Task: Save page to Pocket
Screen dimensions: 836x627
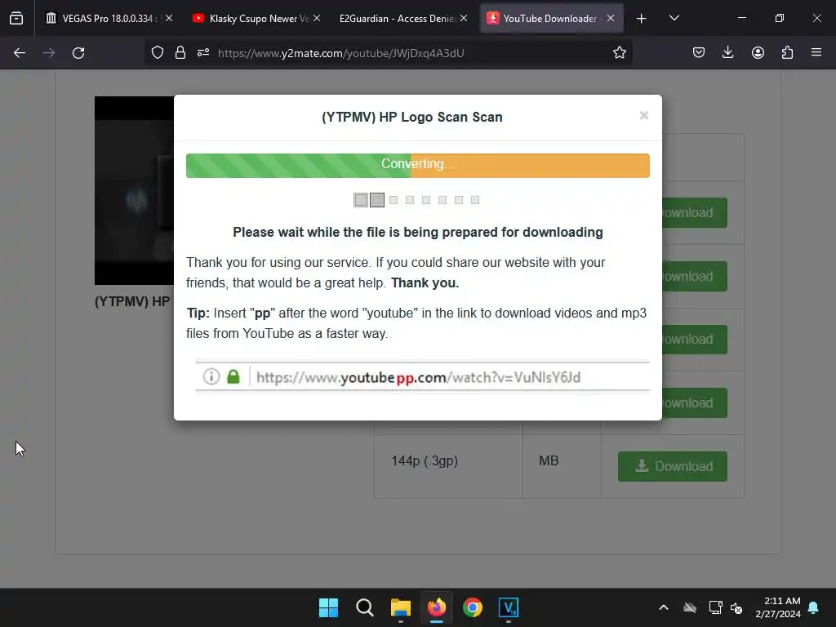Action: [699, 53]
